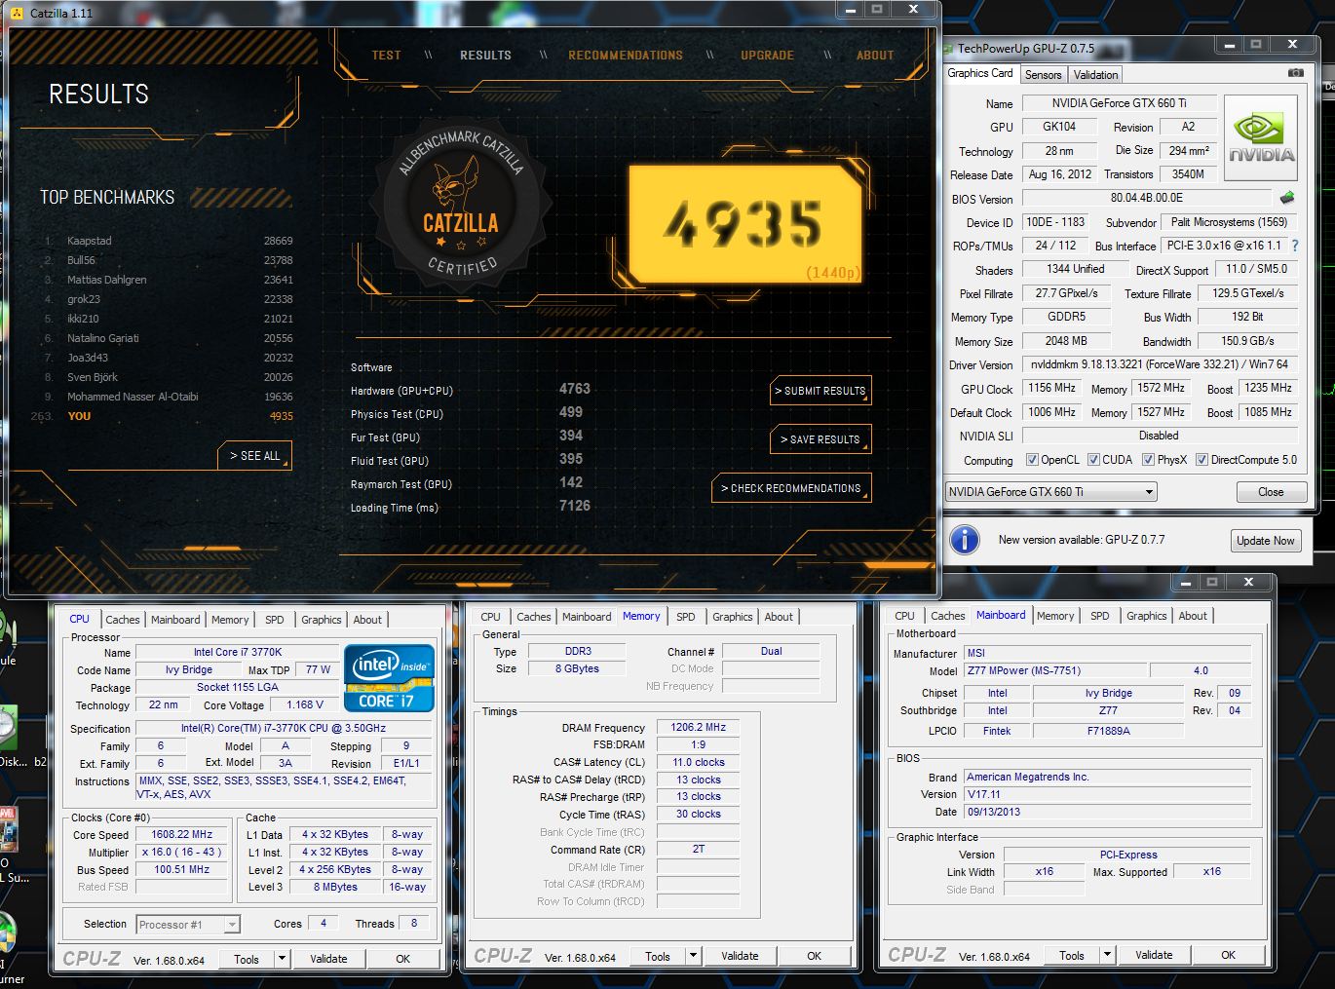Open the NVIDIA GeForce GTX 660 Ti dropdown
Screen dimensions: 1335x989
(x=1051, y=492)
